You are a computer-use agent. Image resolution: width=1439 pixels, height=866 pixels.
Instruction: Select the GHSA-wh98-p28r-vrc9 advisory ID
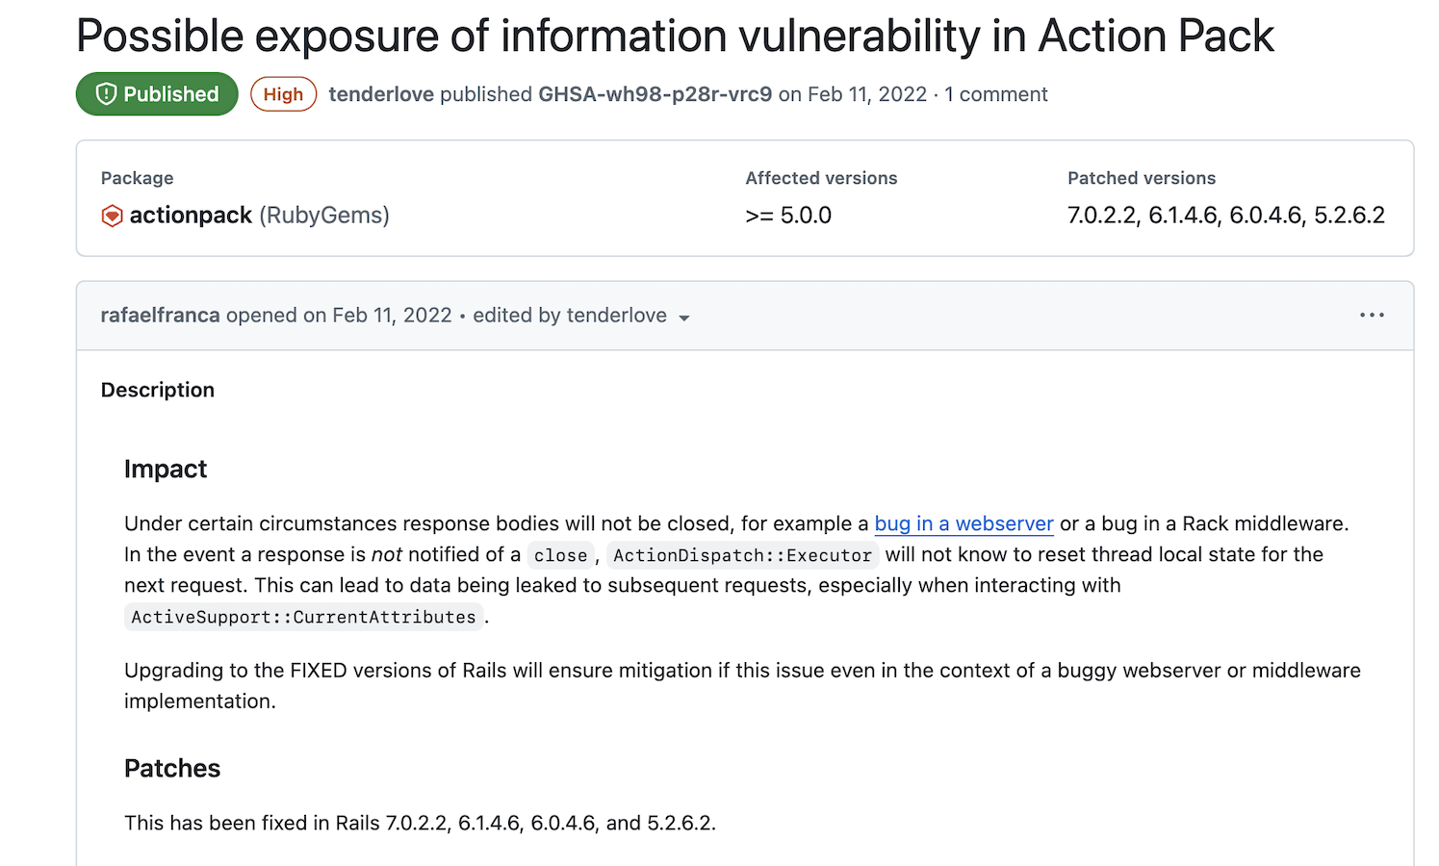pyautogui.click(x=655, y=94)
